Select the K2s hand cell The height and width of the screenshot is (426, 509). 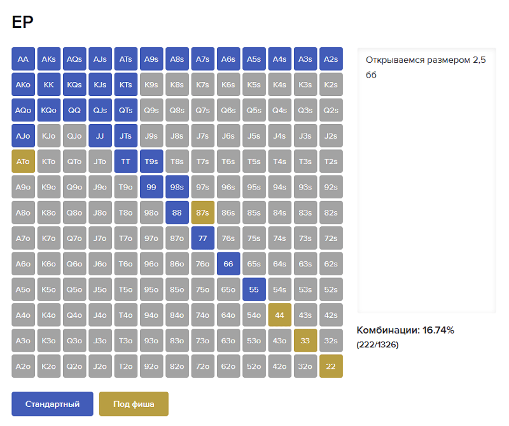[x=331, y=85]
